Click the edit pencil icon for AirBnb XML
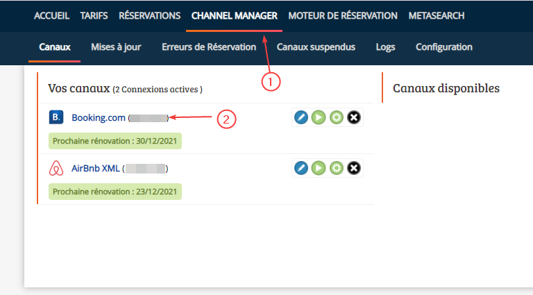Screen dimensions: 533x295 (x=301, y=168)
